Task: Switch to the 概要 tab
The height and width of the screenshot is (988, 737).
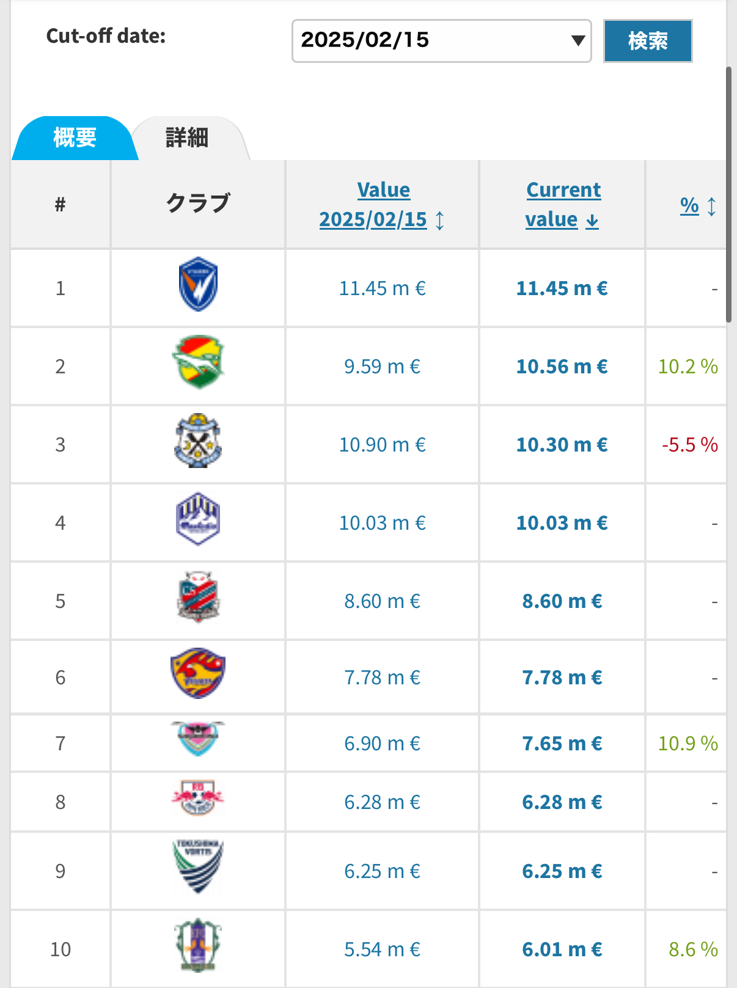Action: point(75,138)
